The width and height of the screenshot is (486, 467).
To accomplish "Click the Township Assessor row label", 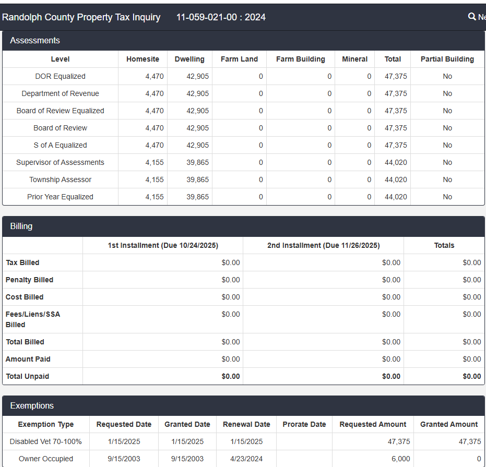I will coord(60,179).
